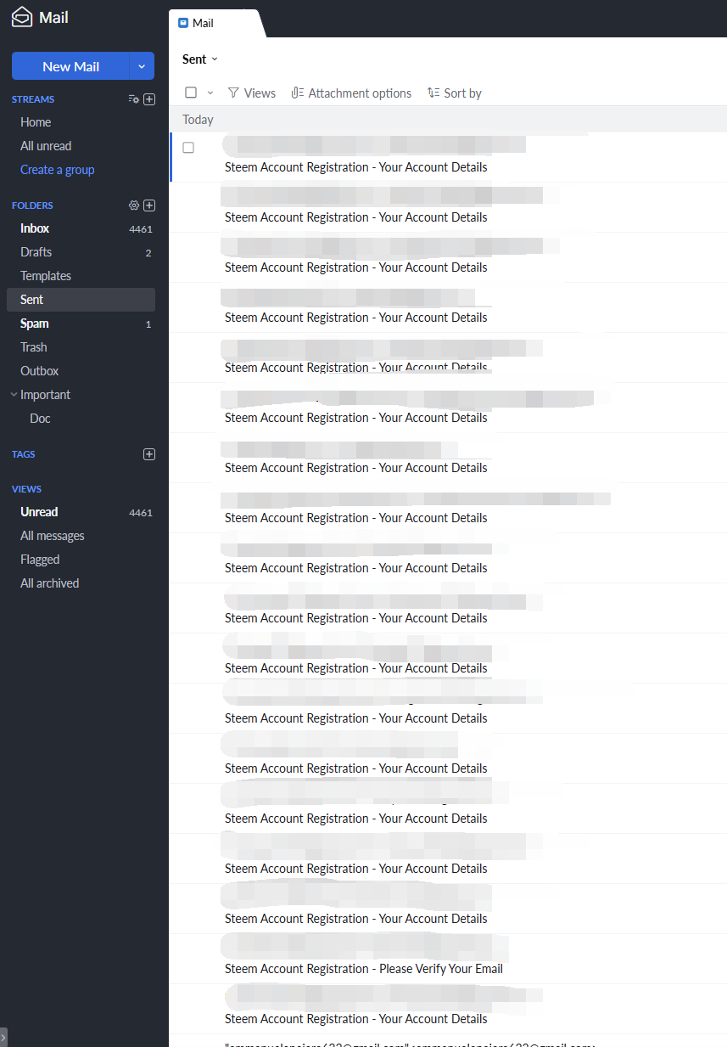Click the Drafts count 2

pyautogui.click(x=148, y=253)
